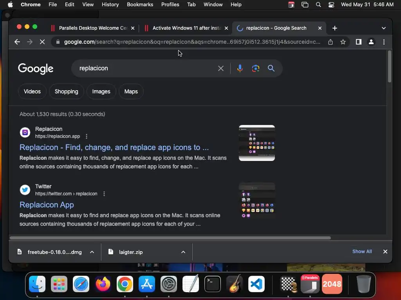This screenshot has width=401, height=300.
Task: Switch to Activate Windows 11 tab
Action: click(x=186, y=28)
